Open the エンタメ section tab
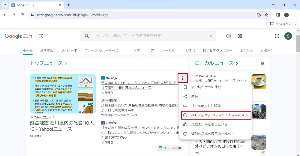Screen dimensions: 300x156 [x=246, y=50]
